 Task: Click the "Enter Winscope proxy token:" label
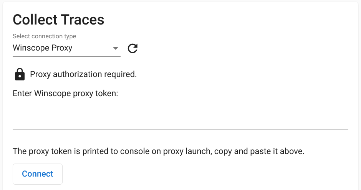coord(65,93)
